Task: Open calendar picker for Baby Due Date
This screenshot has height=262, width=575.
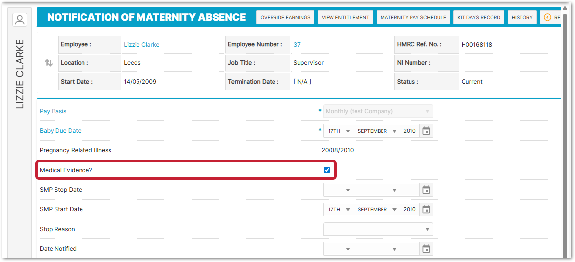Action: [426, 131]
